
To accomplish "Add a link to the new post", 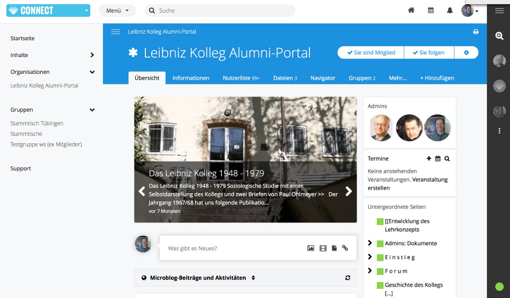I will (x=345, y=248).
